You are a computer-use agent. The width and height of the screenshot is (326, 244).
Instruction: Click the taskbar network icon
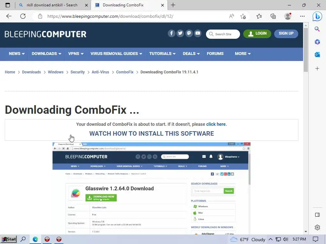278,239
